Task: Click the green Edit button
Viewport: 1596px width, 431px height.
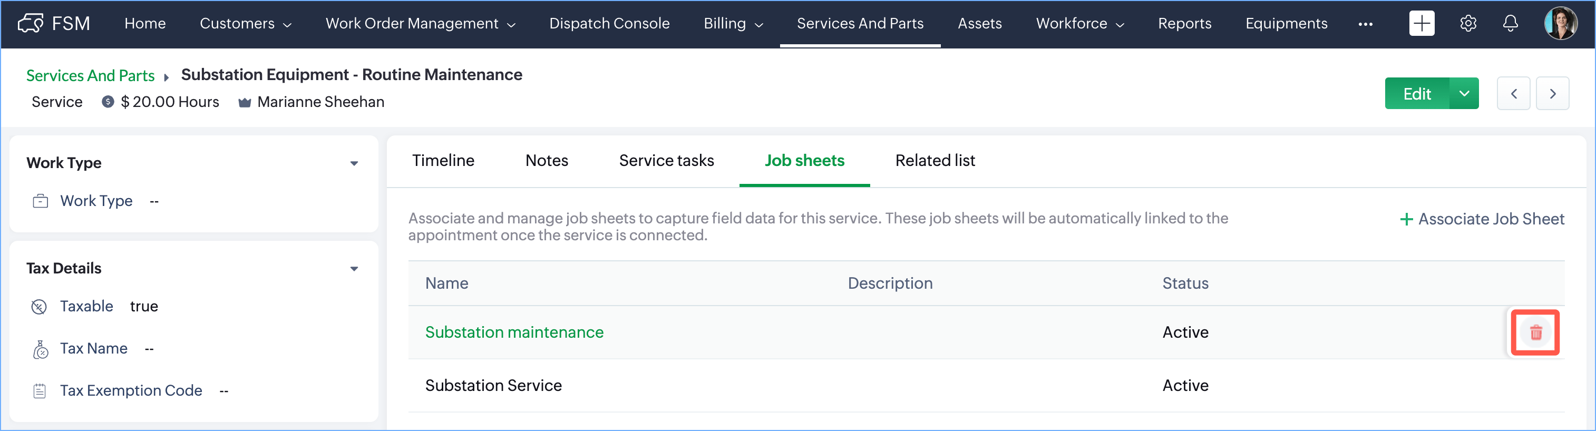Action: [x=1416, y=93]
